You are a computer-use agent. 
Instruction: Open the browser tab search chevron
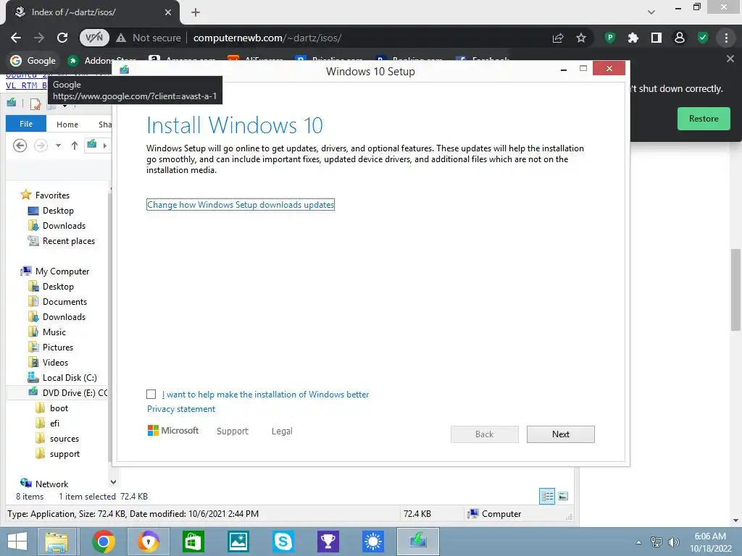[651, 12]
